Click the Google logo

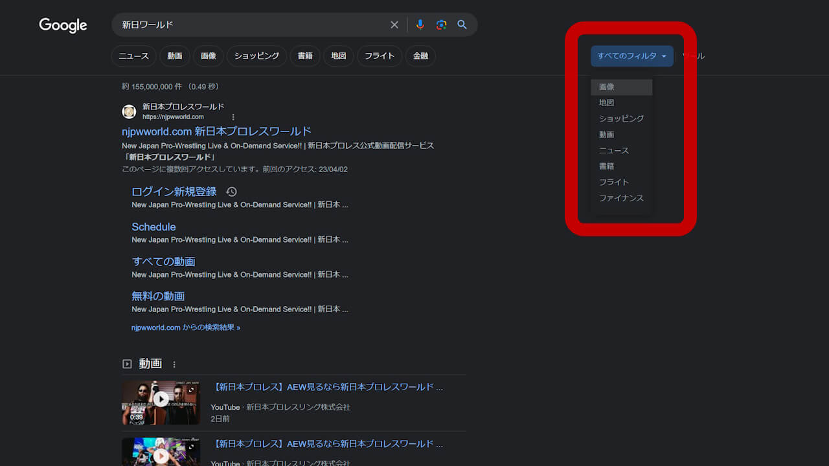tap(63, 25)
